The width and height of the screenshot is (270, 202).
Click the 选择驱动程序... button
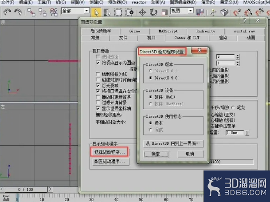[x=110, y=152]
